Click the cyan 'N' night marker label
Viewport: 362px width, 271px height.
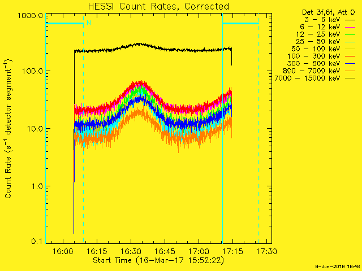point(89,23)
